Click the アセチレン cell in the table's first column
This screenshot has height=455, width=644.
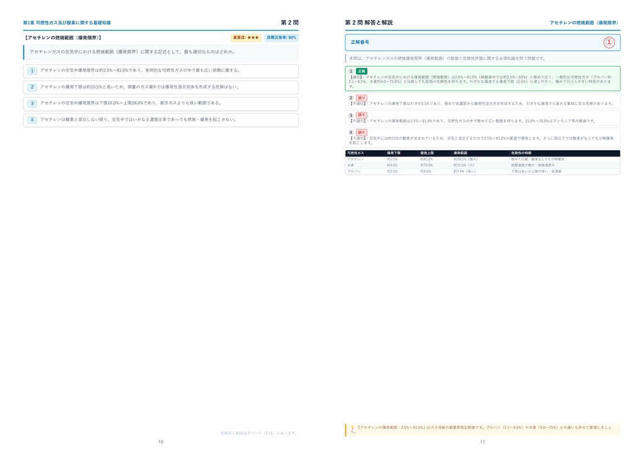pyautogui.click(x=356, y=159)
